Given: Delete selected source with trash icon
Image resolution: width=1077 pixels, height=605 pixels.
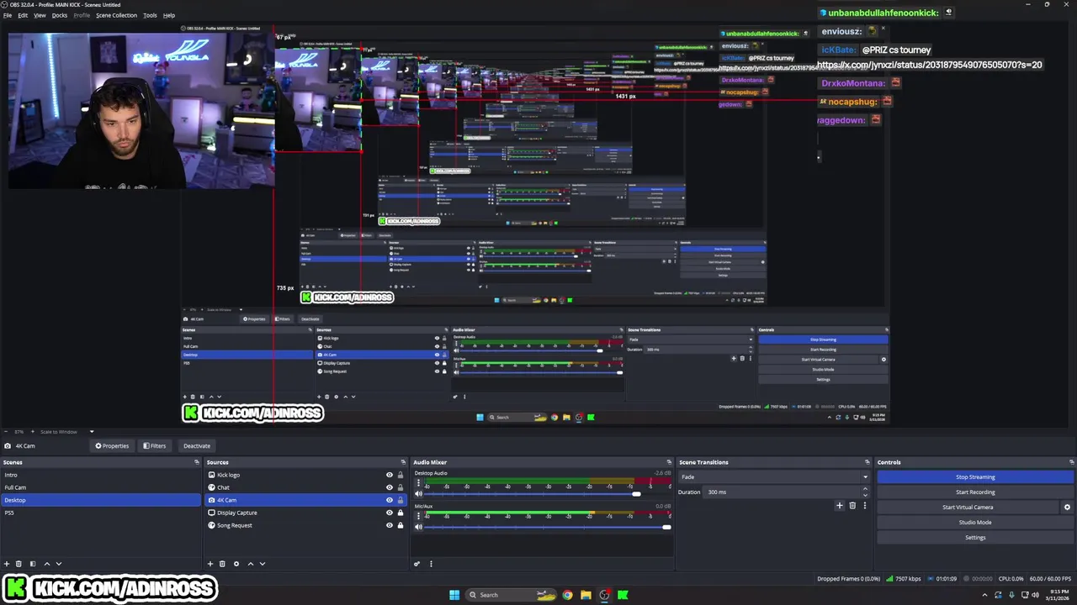Looking at the screenshot, I should click(x=222, y=564).
